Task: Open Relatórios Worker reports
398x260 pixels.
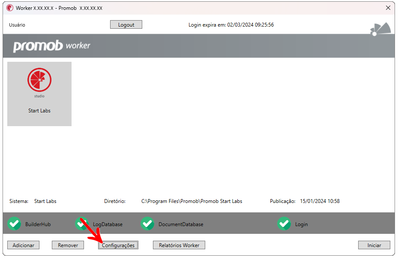Action: click(x=179, y=245)
